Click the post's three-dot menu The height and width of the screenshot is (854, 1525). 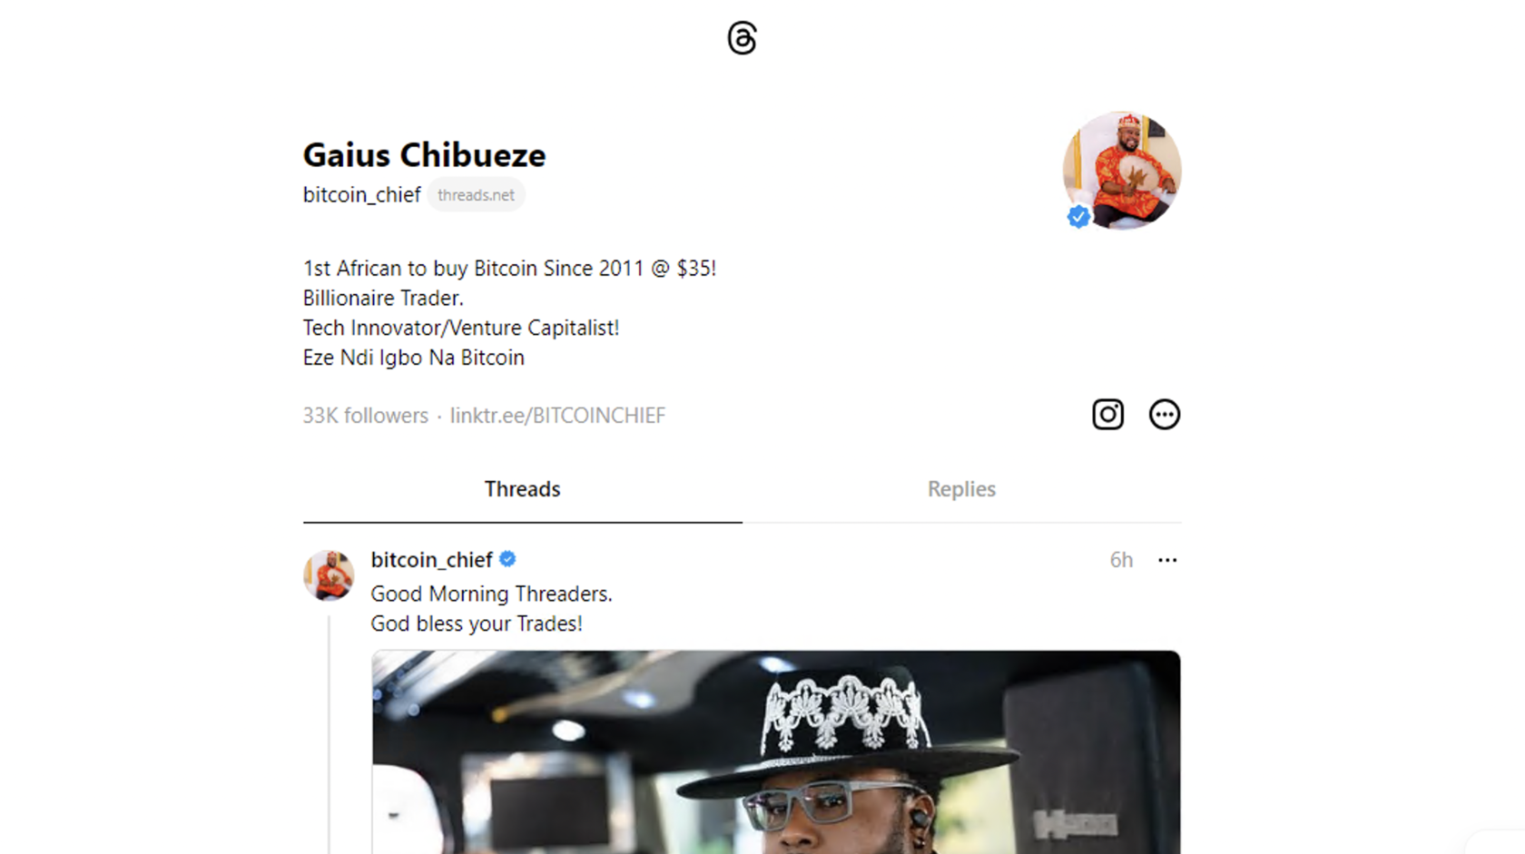click(x=1167, y=560)
